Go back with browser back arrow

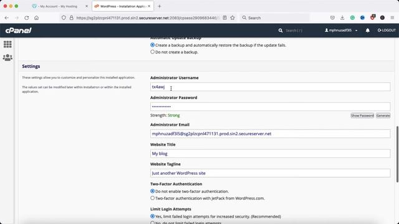click(x=7, y=18)
